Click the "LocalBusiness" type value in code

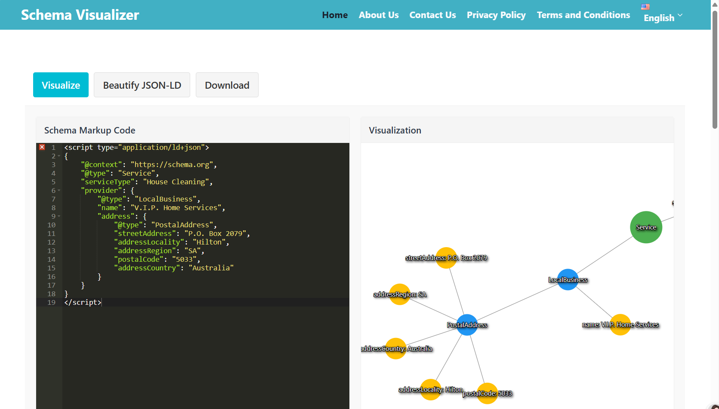166,199
